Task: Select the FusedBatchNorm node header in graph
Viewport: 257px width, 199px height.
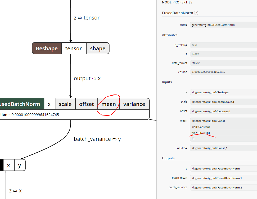Action: (22, 104)
